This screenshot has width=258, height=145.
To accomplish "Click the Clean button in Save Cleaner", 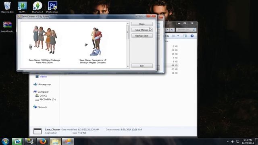I will point(142,24).
